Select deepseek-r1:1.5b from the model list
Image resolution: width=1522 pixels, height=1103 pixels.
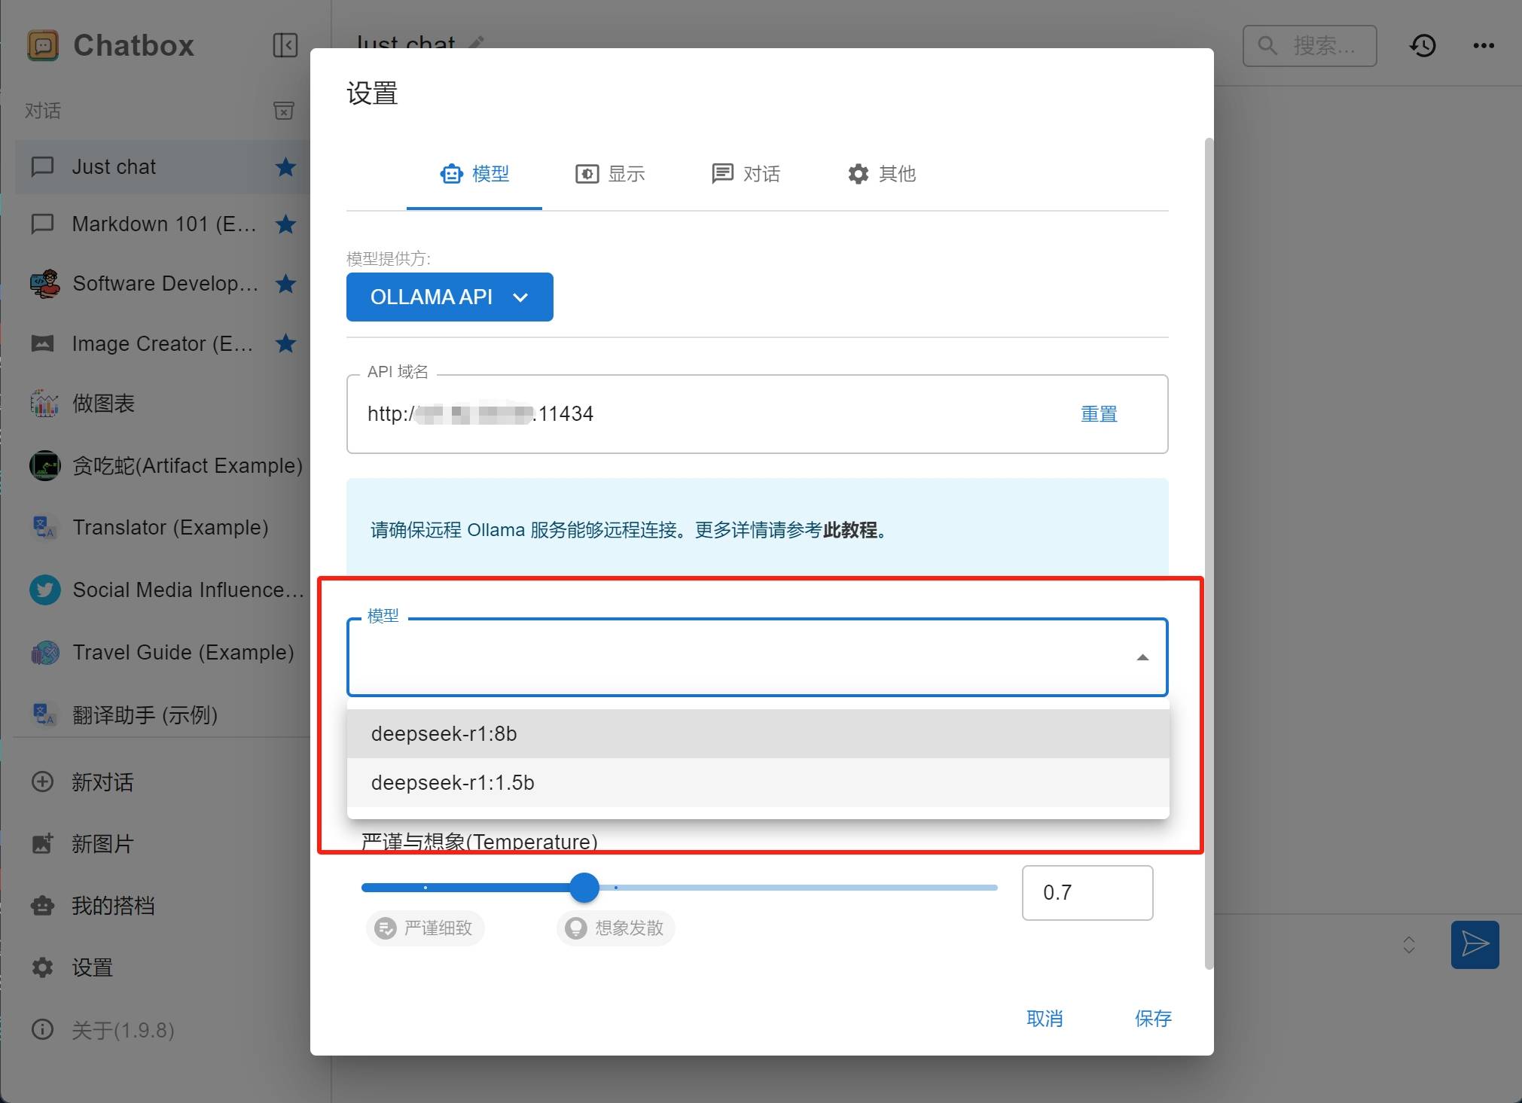click(453, 783)
